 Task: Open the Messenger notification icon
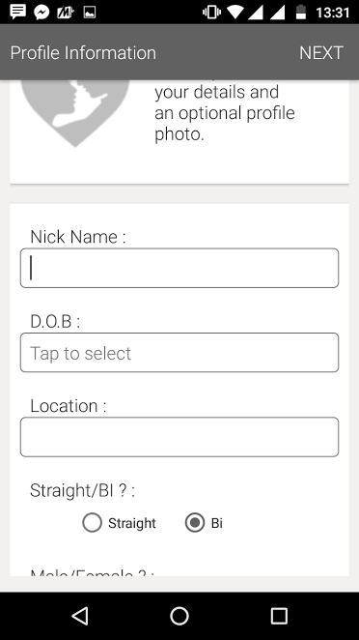pyautogui.click(x=41, y=13)
